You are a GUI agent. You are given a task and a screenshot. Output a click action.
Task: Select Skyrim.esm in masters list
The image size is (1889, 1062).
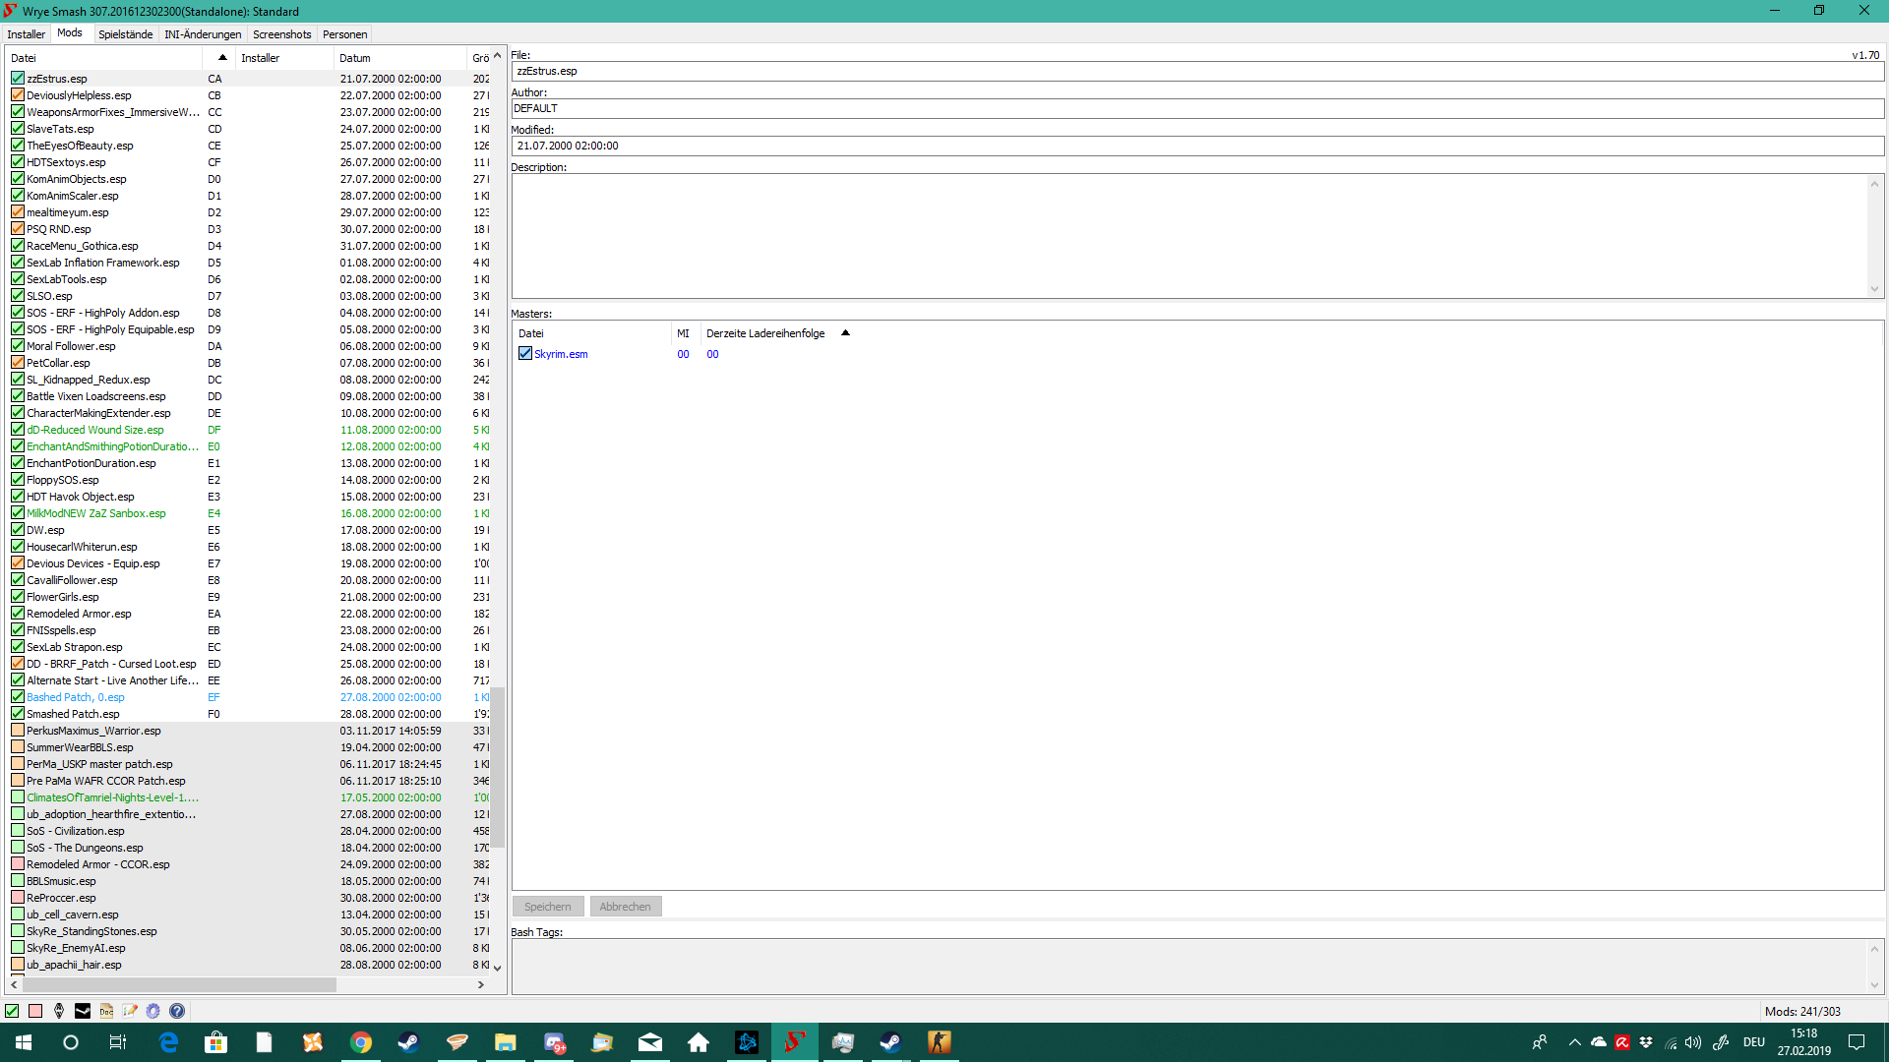pyautogui.click(x=561, y=354)
